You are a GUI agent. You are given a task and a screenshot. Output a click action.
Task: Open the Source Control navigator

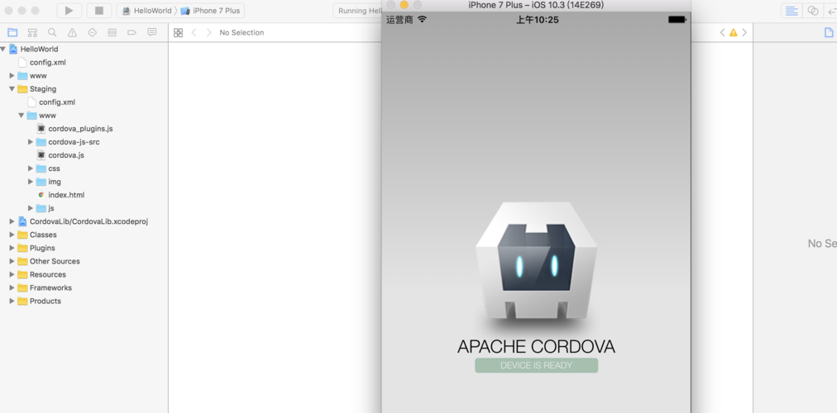32,32
